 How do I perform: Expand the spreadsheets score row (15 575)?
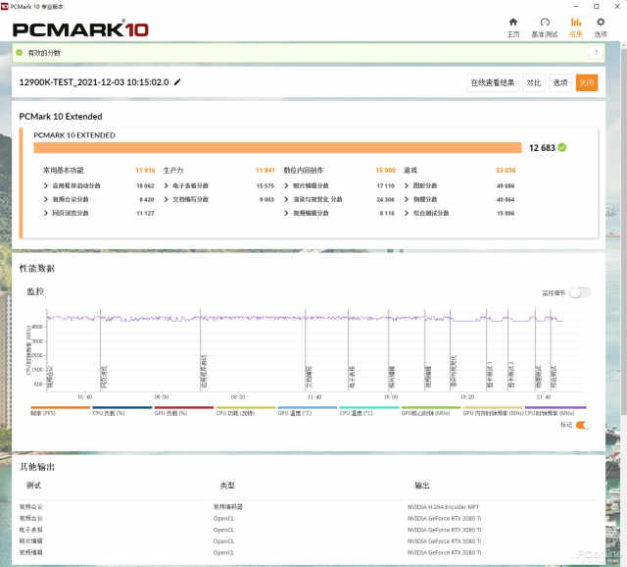point(219,185)
